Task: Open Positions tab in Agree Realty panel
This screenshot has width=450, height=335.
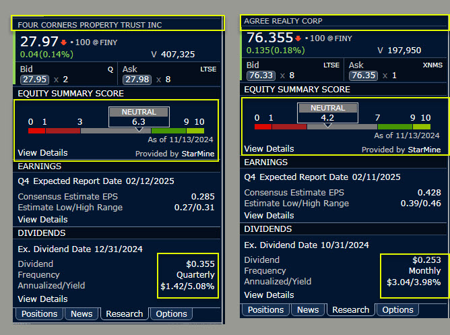Action: [x=266, y=309]
